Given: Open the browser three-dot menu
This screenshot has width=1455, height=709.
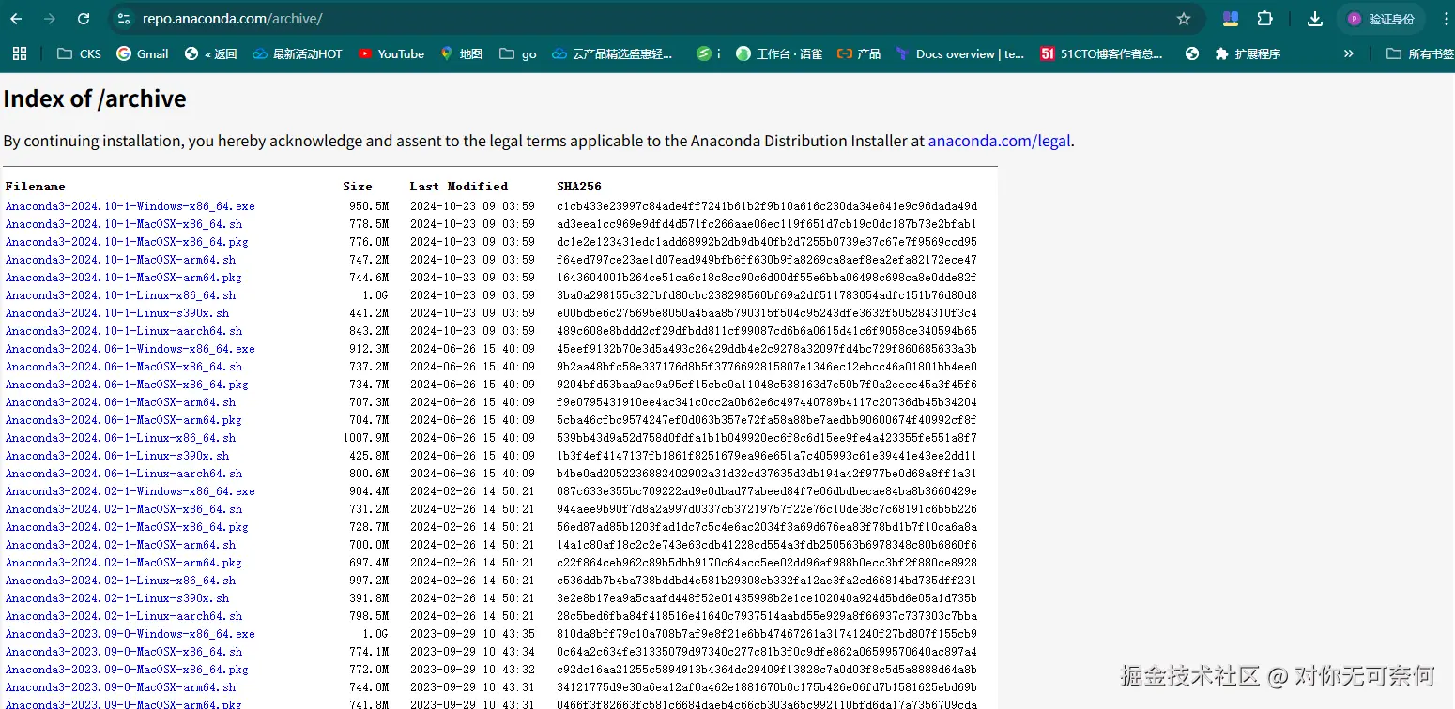Looking at the screenshot, I should (1446, 19).
